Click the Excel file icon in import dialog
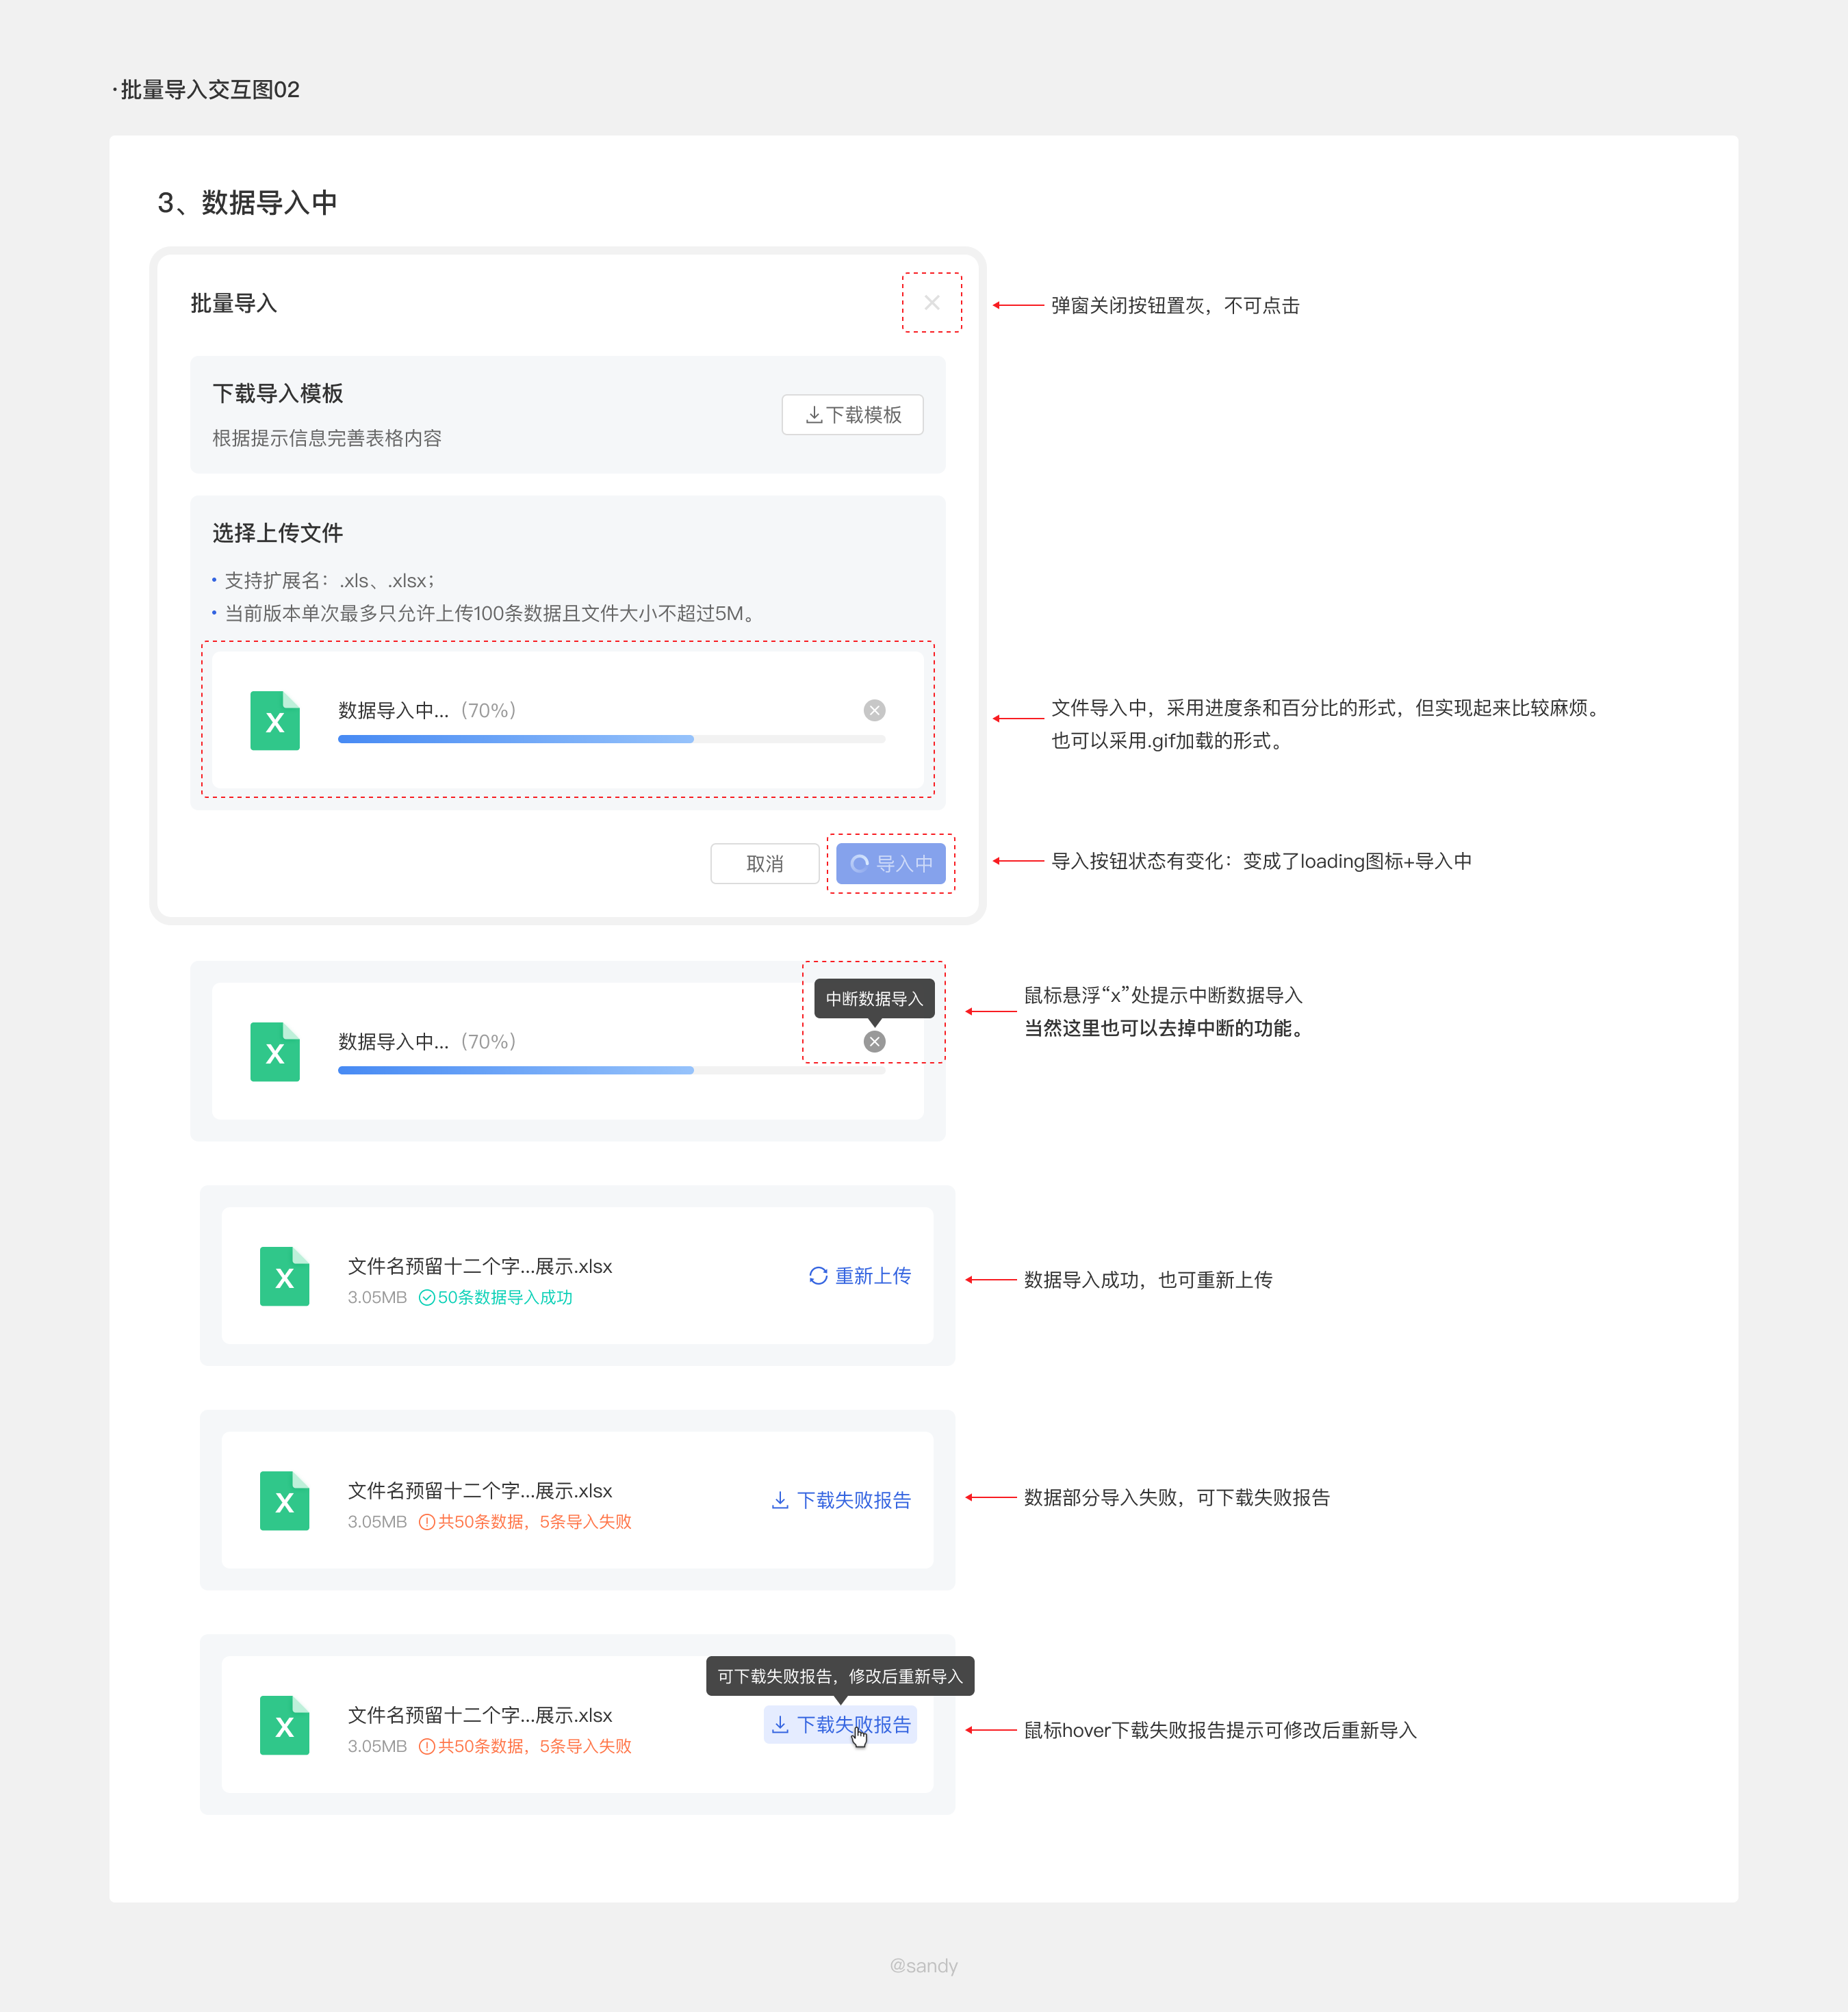Screen dimensions: 1848x2012 [275, 721]
